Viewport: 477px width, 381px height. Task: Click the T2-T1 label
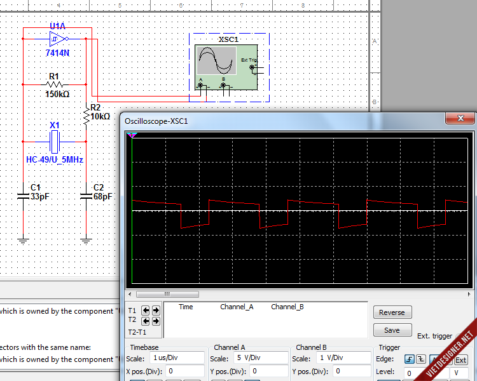click(x=137, y=332)
